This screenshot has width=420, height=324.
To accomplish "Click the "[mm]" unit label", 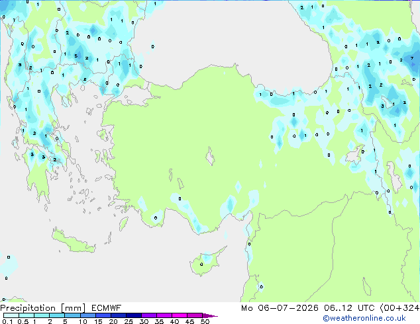I will tap(73, 308).
